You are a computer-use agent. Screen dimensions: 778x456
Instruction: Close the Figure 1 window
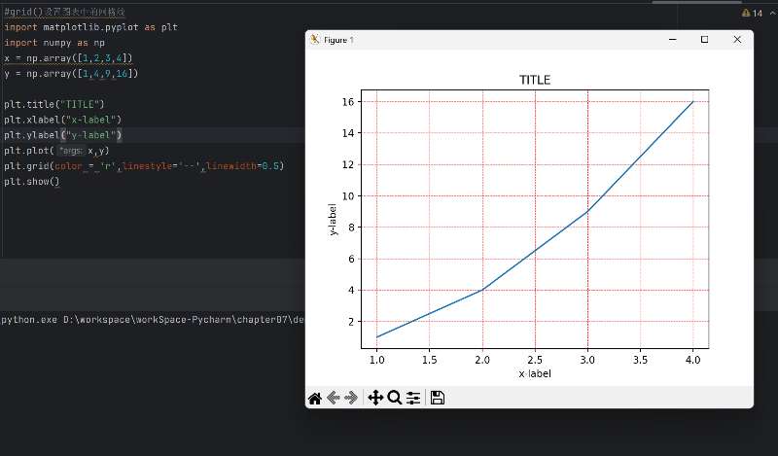pyautogui.click(x=737, y=40)
